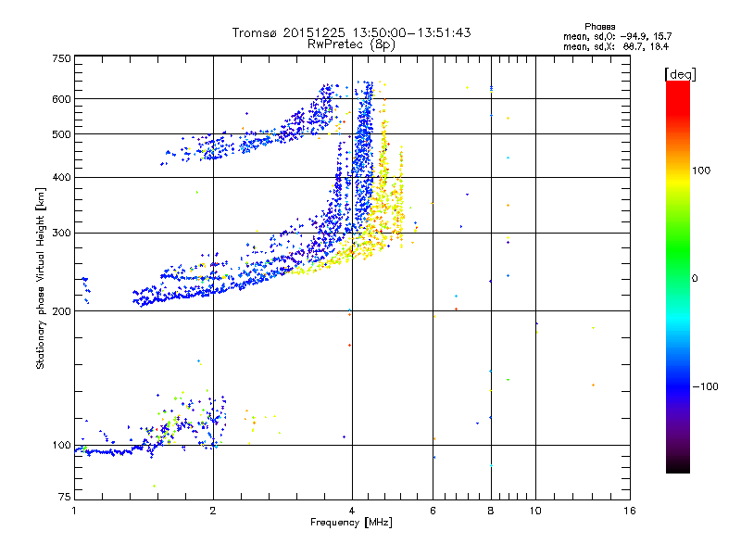Image resolution: width=741 pixels, height=556 pixels.
Task: Click the x-axis tick label '1'
Action: [x=74, y=511]
